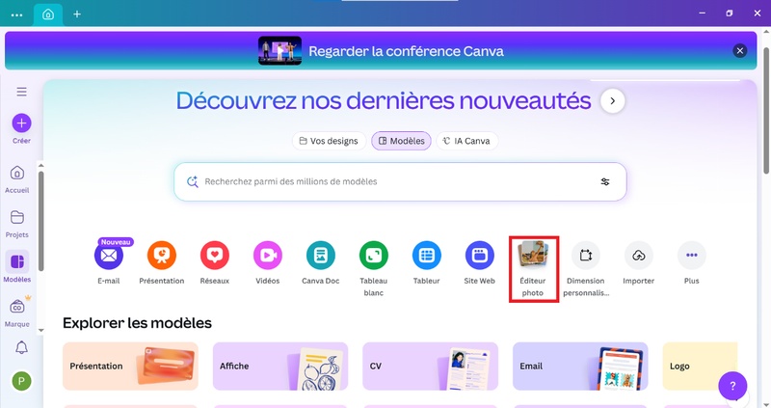Click the magic search magnifier icon
Screen dimensions: 771x408
192,181
